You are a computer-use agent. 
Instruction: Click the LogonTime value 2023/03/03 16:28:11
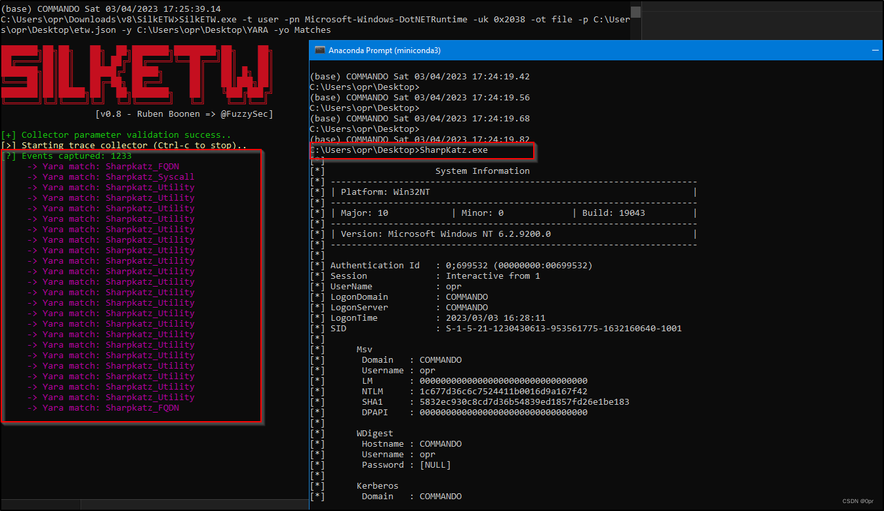[496, 318]
